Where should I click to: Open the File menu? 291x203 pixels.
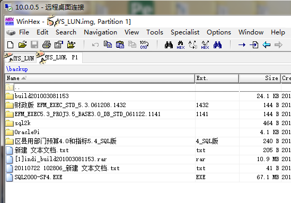point(24,32)
